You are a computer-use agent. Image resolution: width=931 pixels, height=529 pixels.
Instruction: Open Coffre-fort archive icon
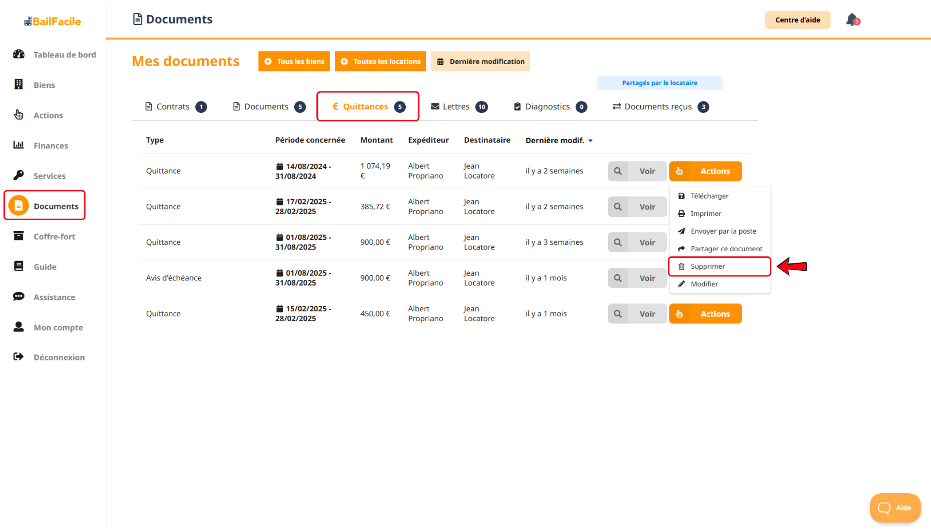[19, 236]
